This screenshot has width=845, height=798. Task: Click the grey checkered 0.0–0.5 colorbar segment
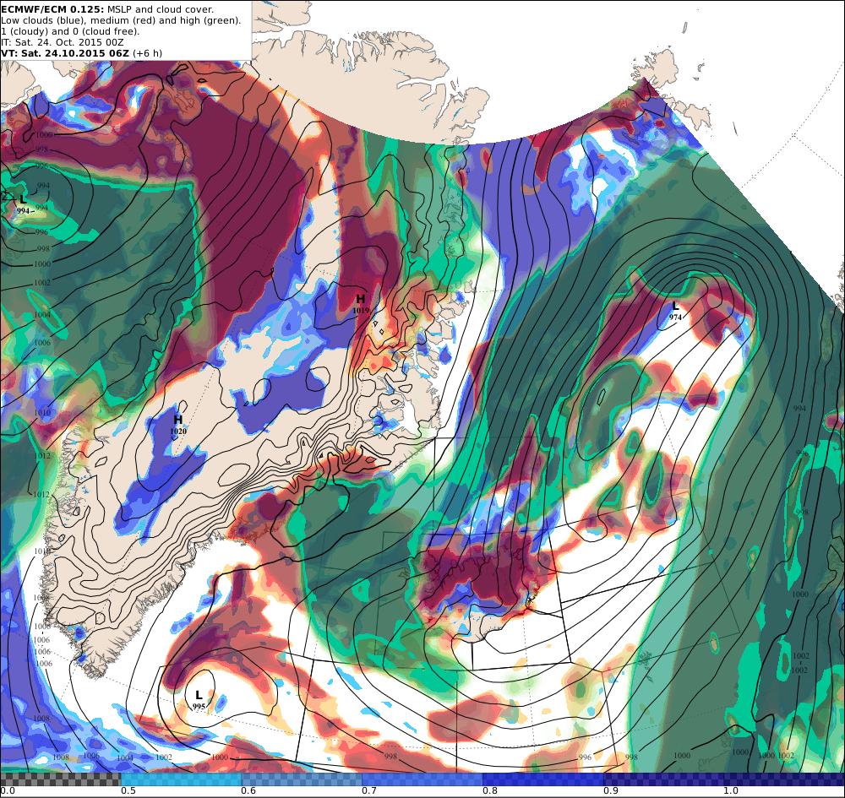pyautogui.click(x=60, y=779)
